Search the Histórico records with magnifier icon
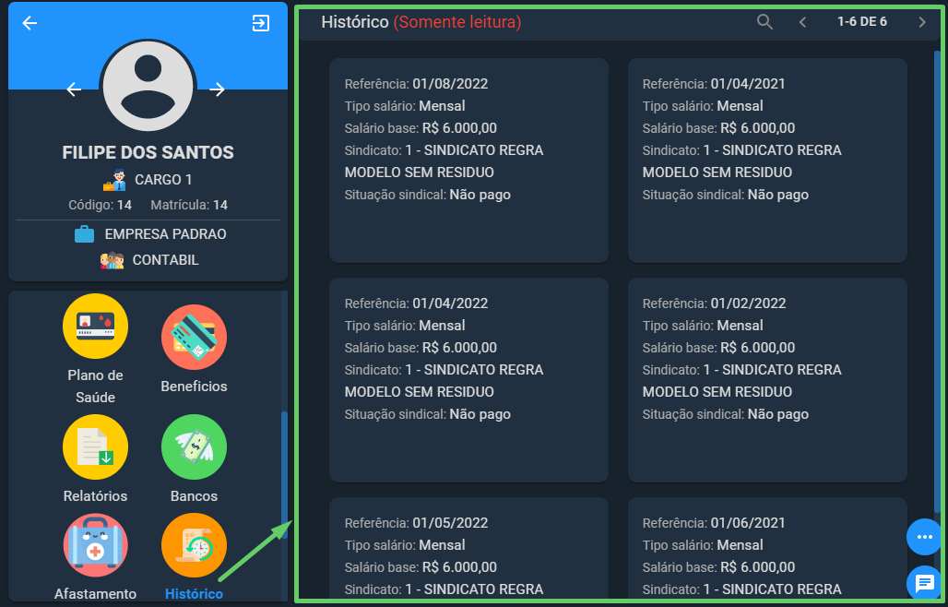The image size is (948, 607). point(764,22)
